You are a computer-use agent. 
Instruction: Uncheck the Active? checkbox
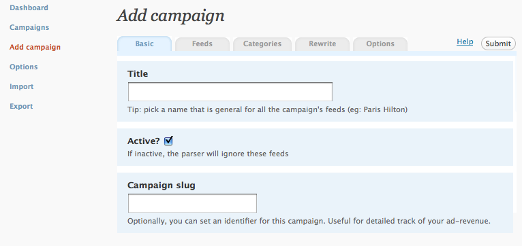[168, 141]
